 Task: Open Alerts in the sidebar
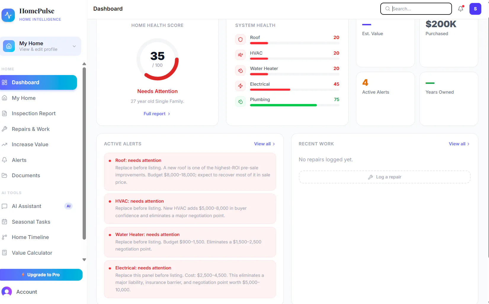39,160
